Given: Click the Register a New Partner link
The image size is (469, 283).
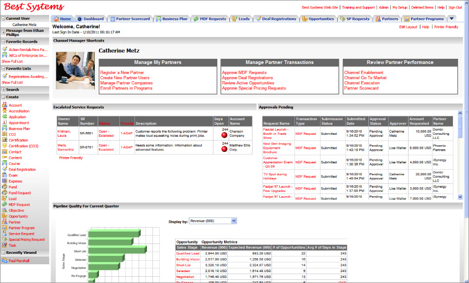Looking at the screenshot, I should tap(122, 73).
